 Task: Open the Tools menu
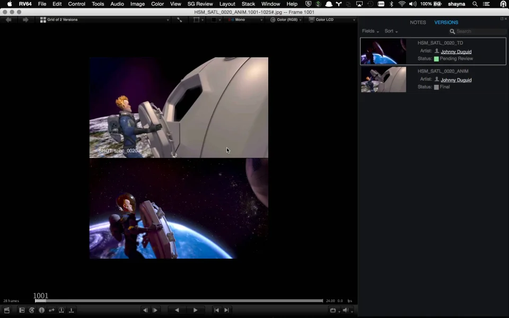98,4
